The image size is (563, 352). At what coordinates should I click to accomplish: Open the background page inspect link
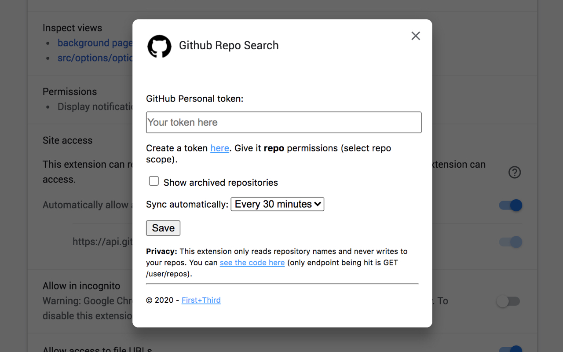point(95,43)
